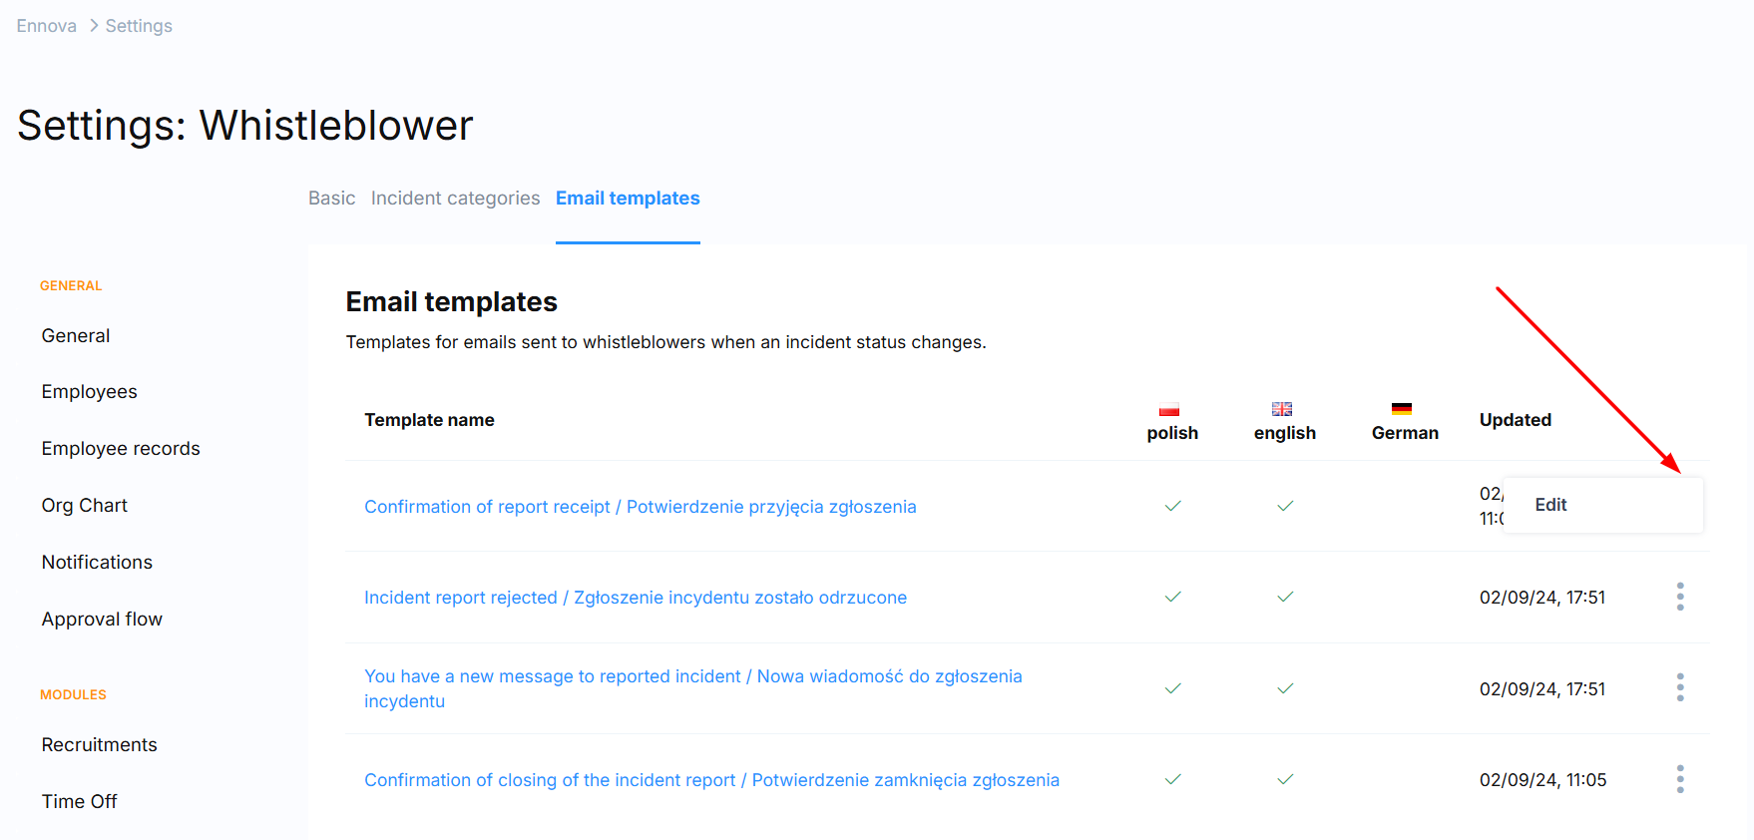Open three-dot menu for new message template row
Screen dimensions: 1754x840
coord(1680,687)
